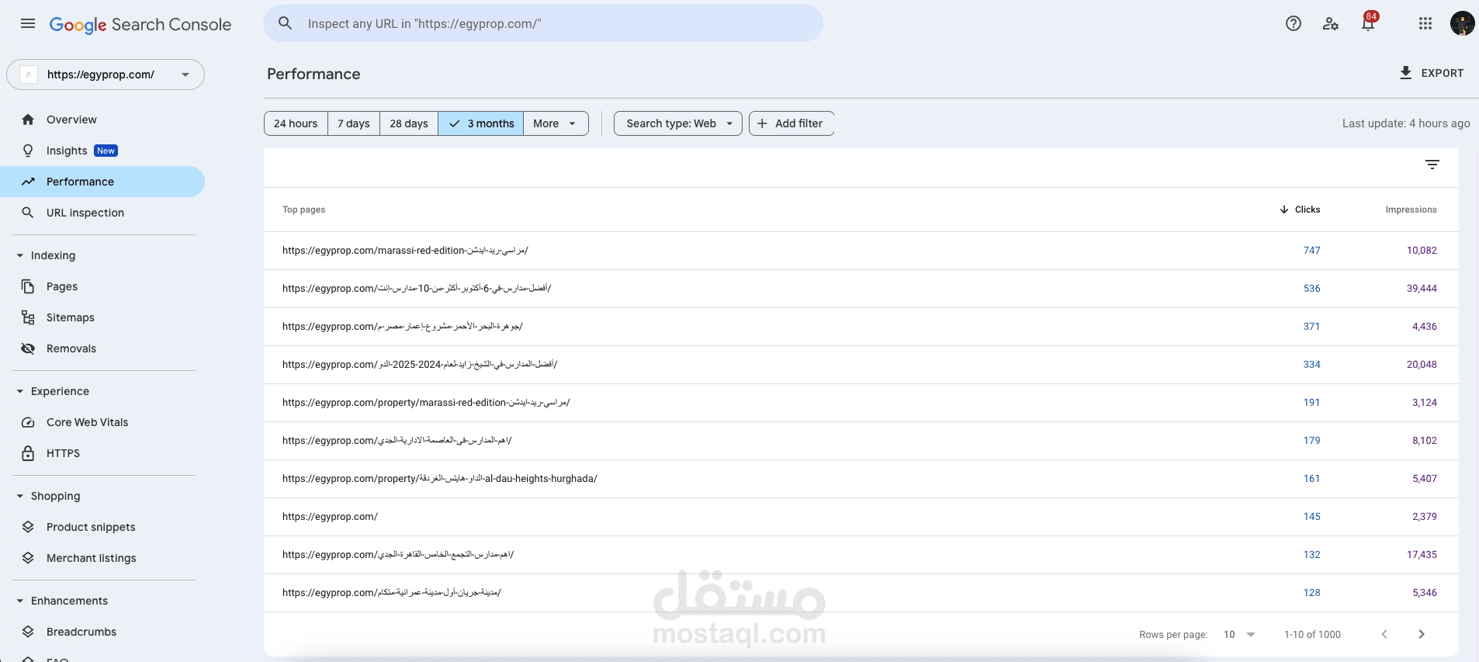Select the 3 months date range
The height and width of the screenshot is (662, 1479).
[x=481, y=123]
